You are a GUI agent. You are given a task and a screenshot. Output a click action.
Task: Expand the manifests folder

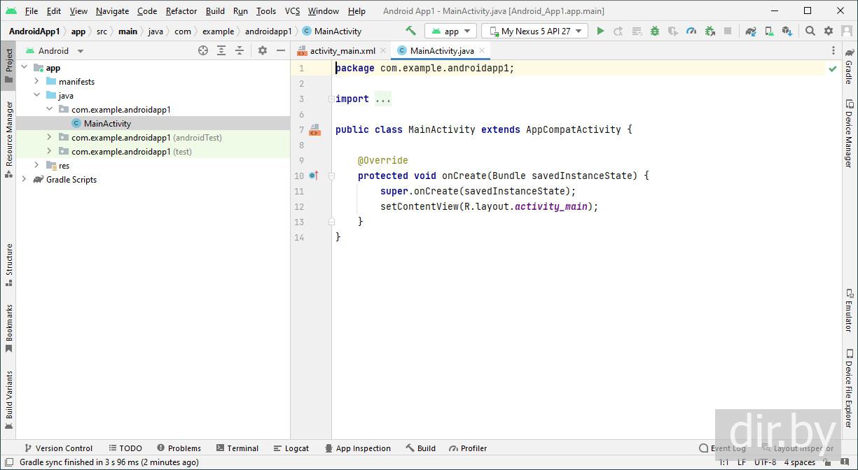tap(36, 82)
